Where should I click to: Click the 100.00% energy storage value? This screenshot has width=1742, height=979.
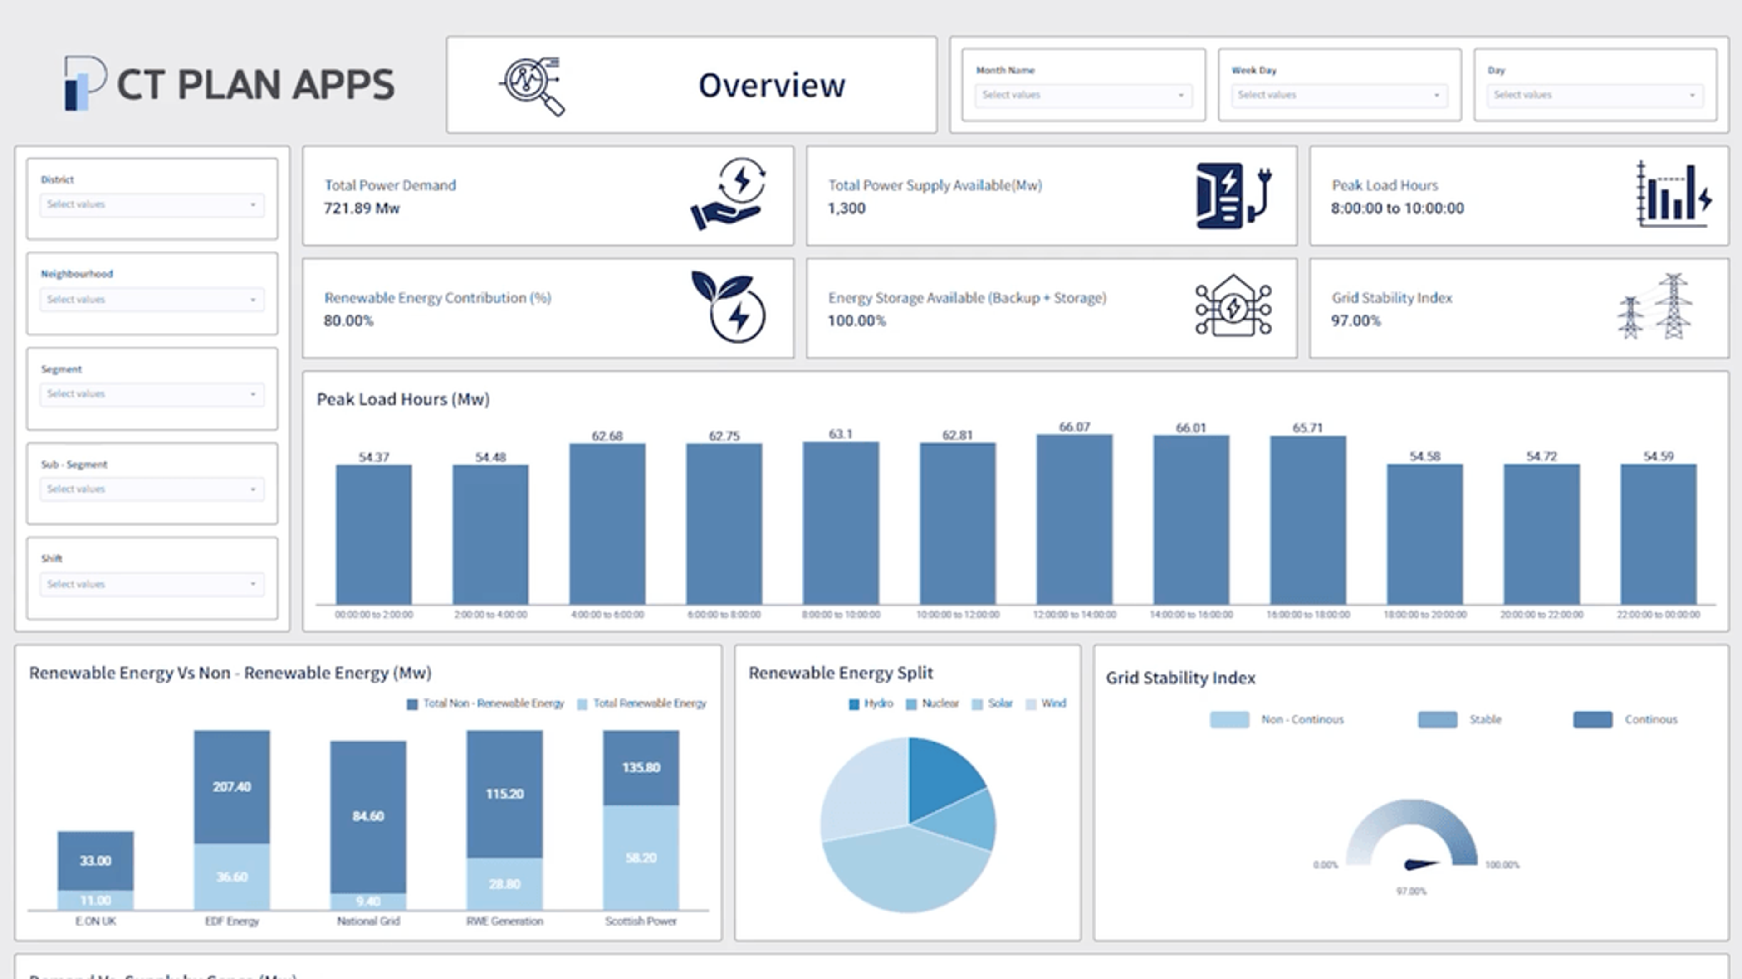click(x=857, y=321)
